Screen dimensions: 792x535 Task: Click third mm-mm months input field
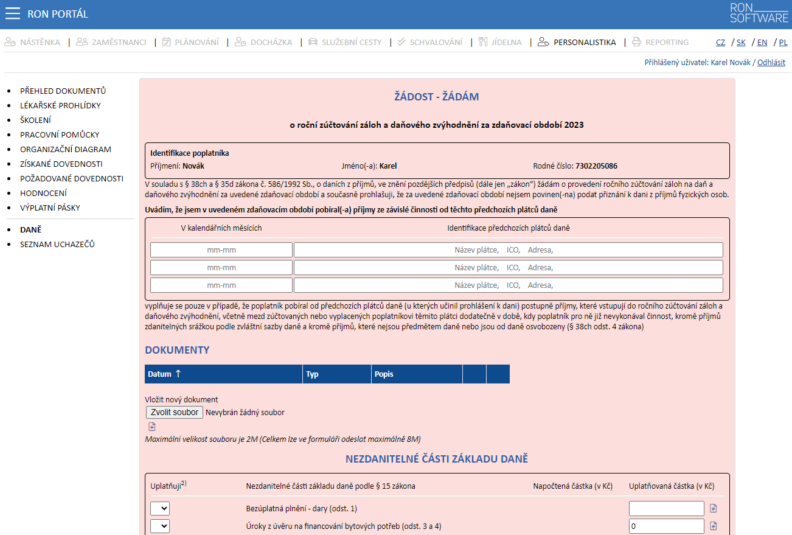click(221, 285)
